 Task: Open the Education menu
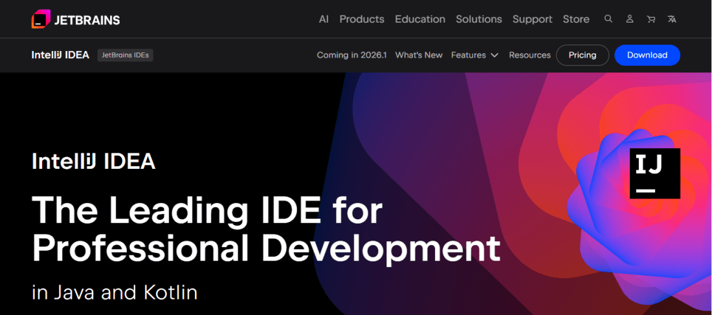420,19
